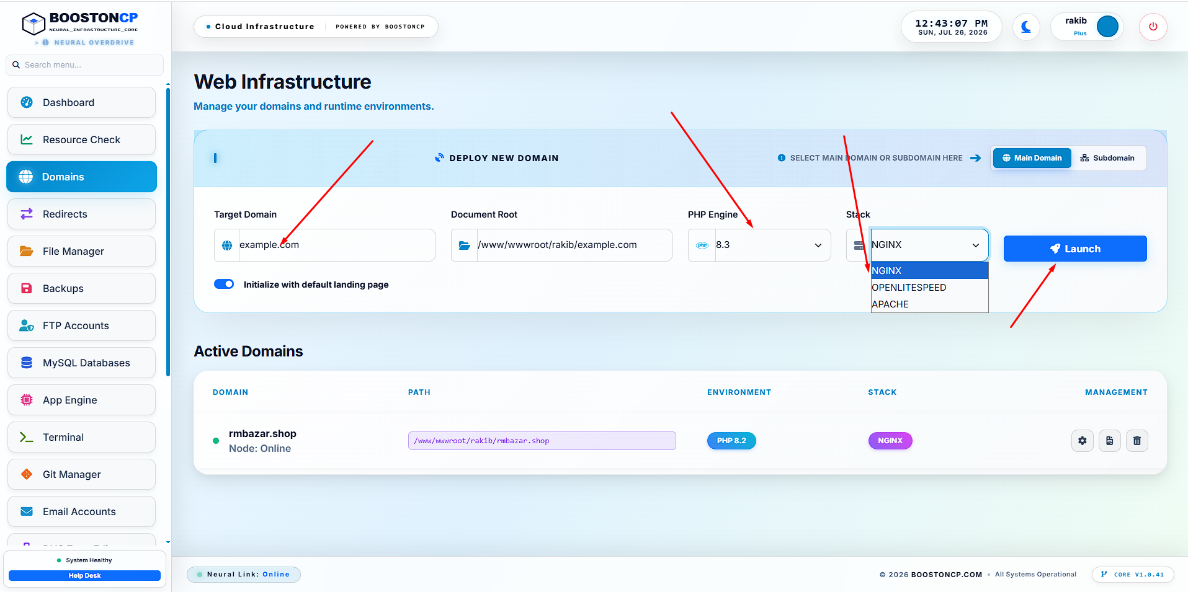
Task: Click the folder icon in Document Root
Action: 464,245
